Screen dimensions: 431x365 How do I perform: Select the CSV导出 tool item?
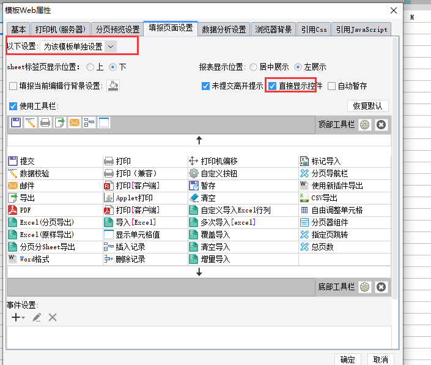tap(345, 198)
